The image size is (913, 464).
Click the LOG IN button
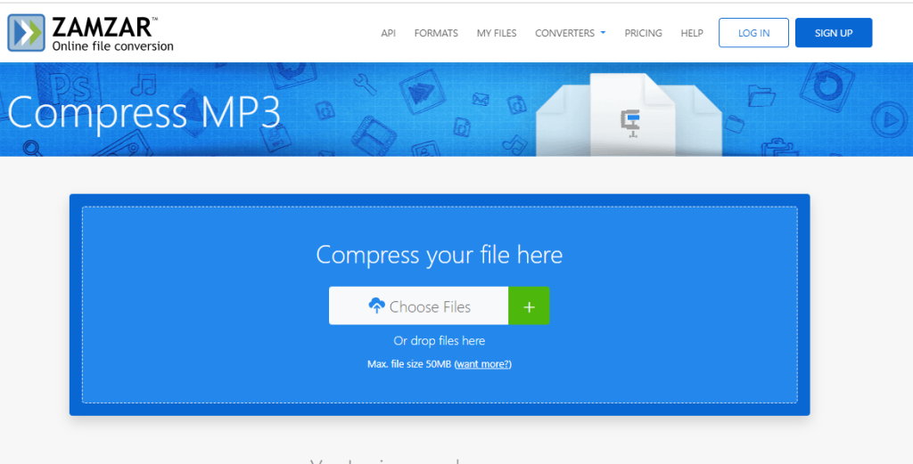tap(753, 33)
